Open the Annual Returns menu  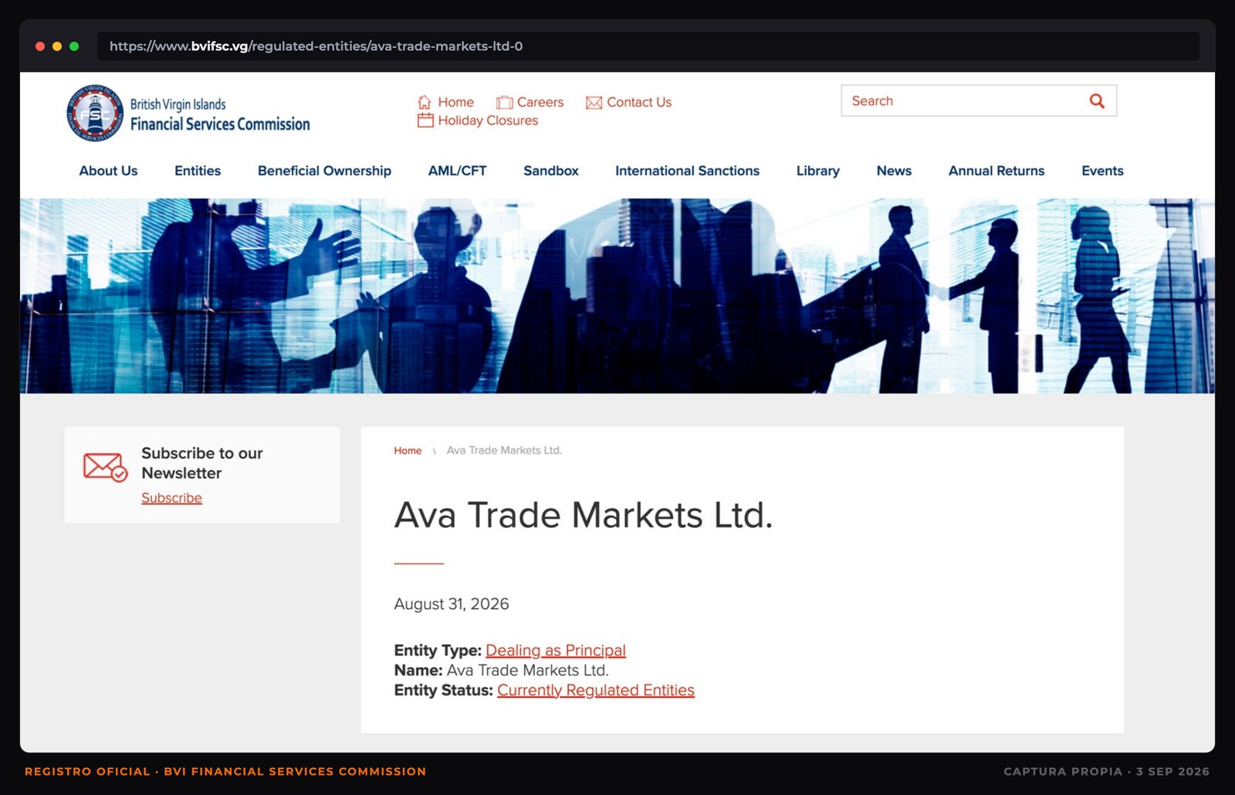[x=996, y=171]
